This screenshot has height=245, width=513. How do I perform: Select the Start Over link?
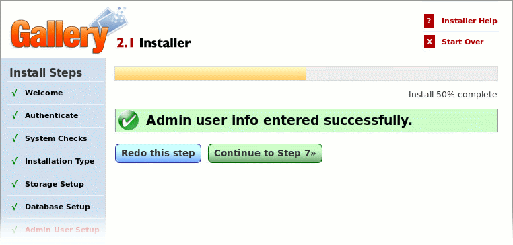[463, 42]
